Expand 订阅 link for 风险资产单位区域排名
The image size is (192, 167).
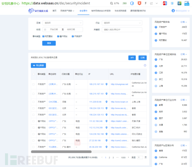click(183, 54)
